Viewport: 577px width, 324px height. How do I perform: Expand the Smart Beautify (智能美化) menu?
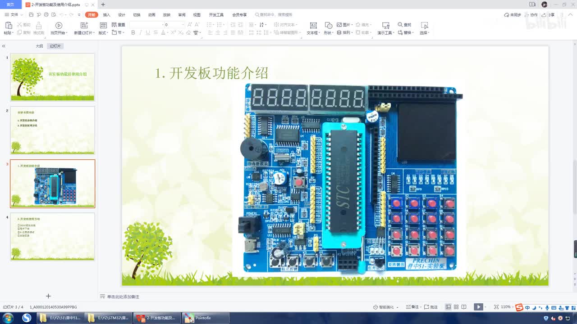[x=386, y=307]
